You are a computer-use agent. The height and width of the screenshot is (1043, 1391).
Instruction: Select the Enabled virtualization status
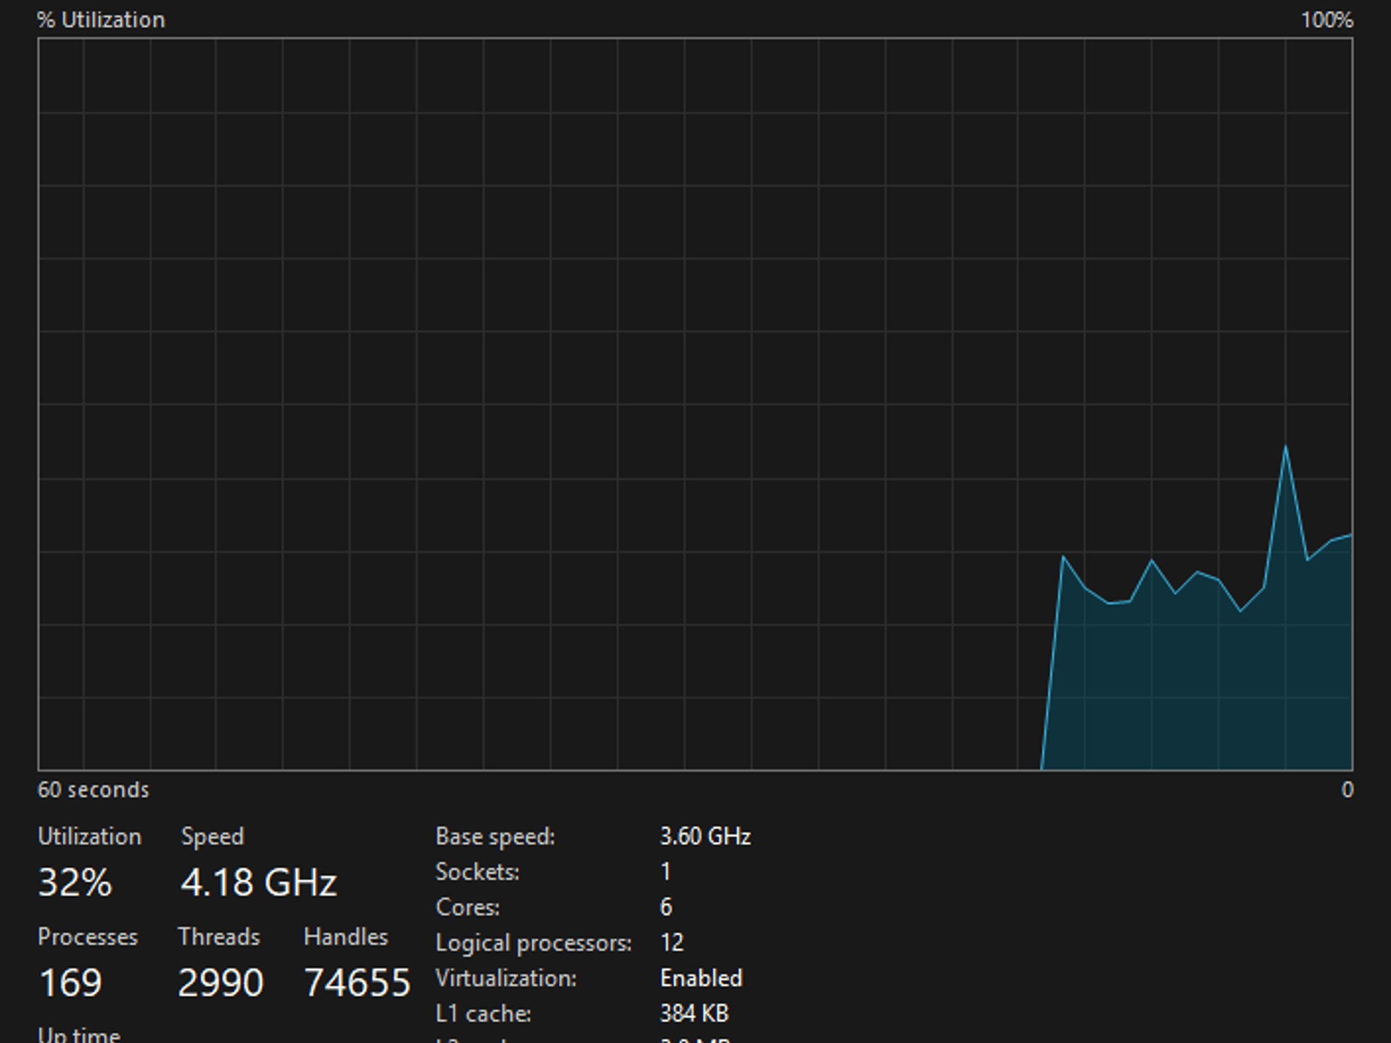click(x=702, y=978)
